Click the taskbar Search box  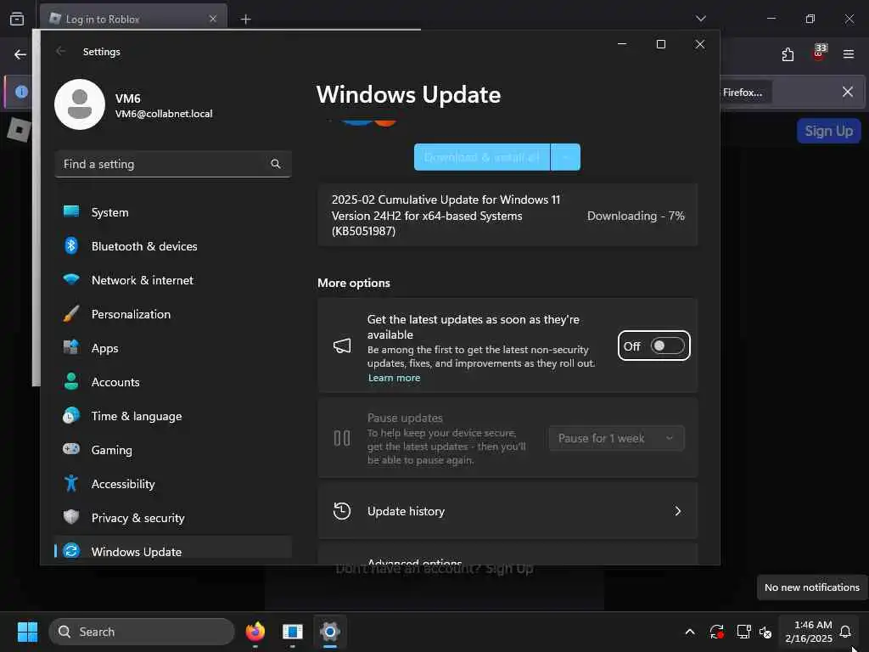tap(142, 632)
